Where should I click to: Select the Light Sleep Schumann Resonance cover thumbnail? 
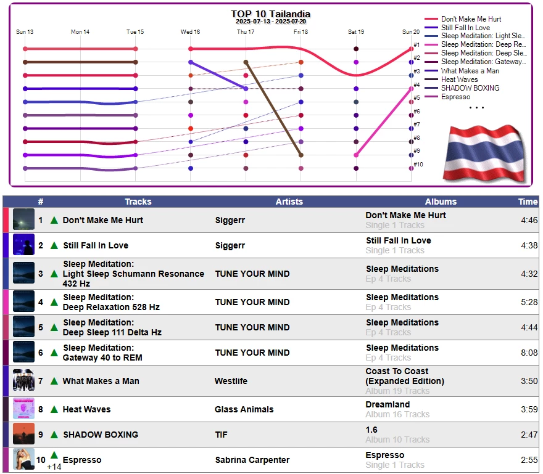pyautogui.click(x=23, y=273)
